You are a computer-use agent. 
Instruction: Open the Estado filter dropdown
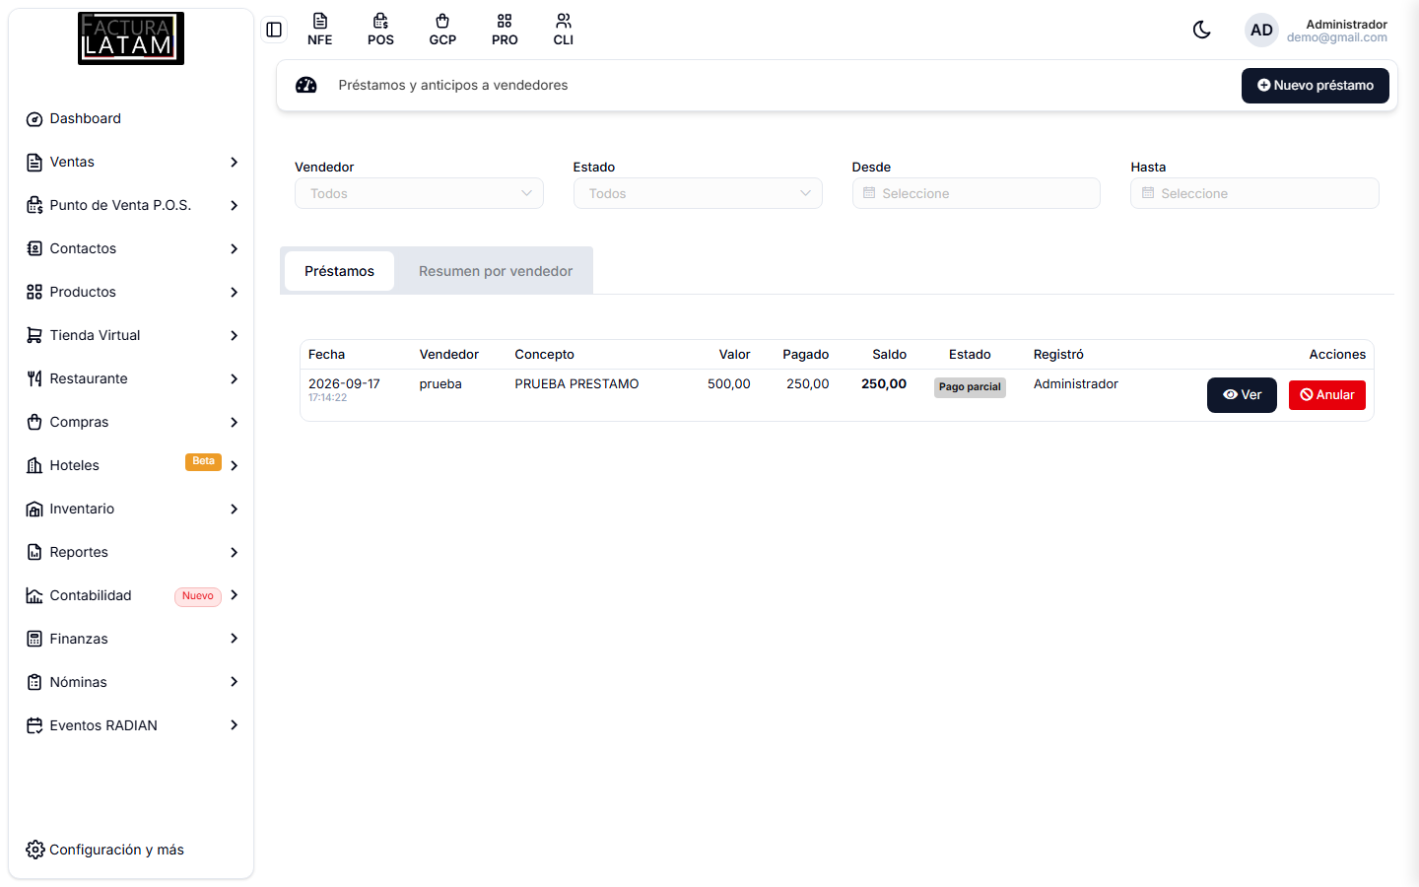[698, 193]
